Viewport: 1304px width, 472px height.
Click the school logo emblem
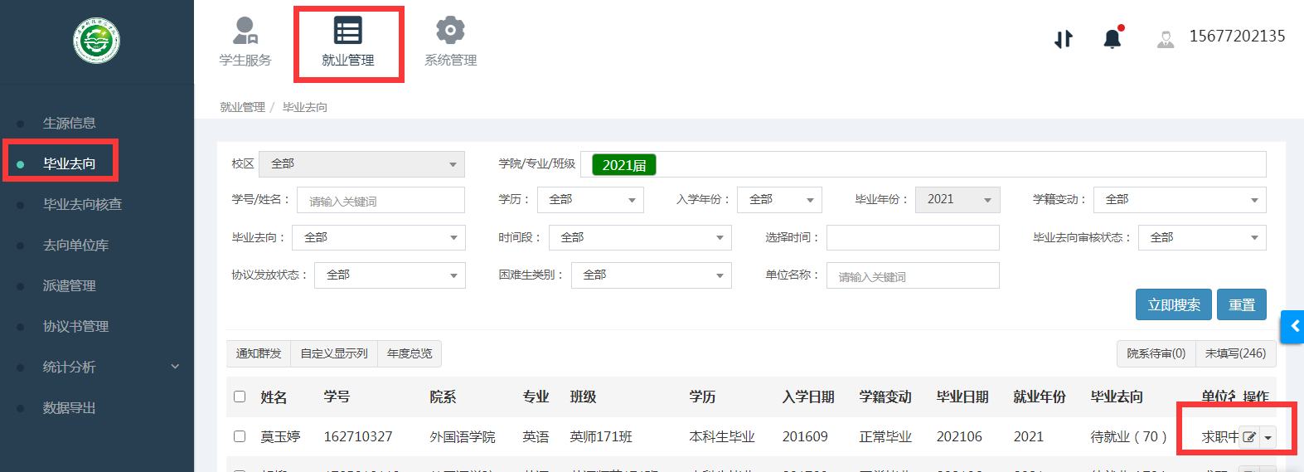[96, 40]
